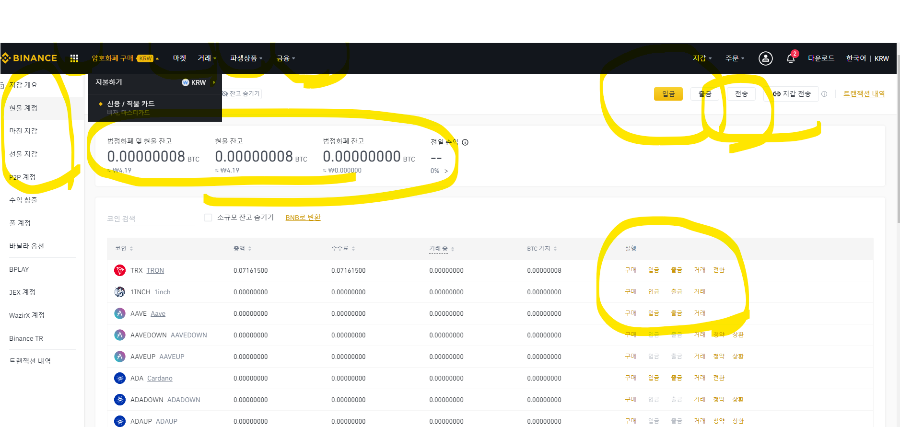Sort table by BTC 가치 column
Viewport: 900px width, 427px height.
point(542,249)
